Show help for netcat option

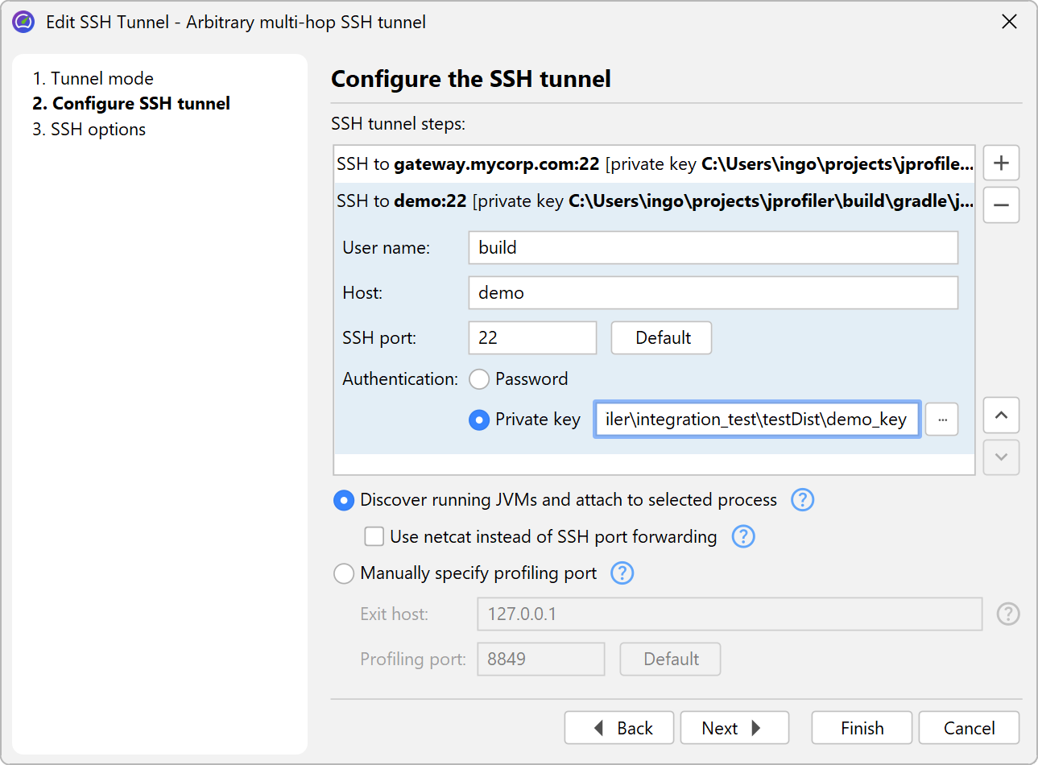[x=742, y=536]
